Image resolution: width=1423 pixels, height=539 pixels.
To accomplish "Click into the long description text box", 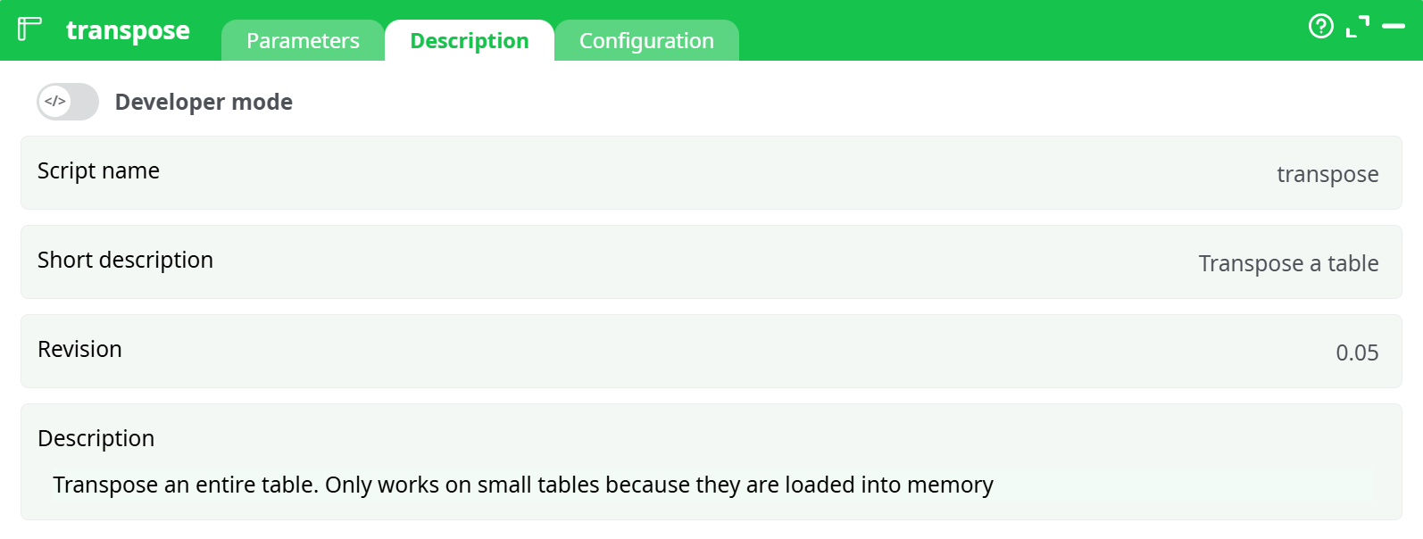I will point(711,485).
